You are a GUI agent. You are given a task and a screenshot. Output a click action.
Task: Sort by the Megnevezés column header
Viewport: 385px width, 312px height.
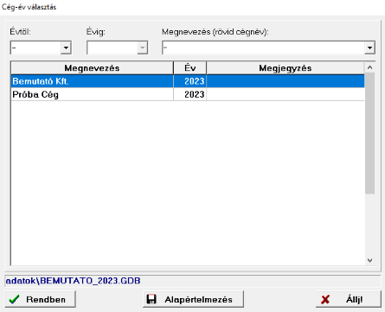tap(92, 68)
